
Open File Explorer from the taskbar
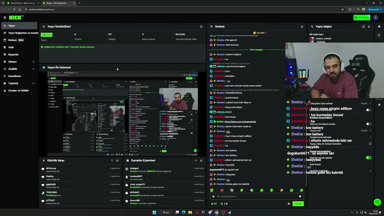point(190,212)
